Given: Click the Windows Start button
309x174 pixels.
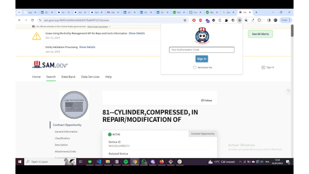Looking at the screenshot, I should [x=20, y=162].
